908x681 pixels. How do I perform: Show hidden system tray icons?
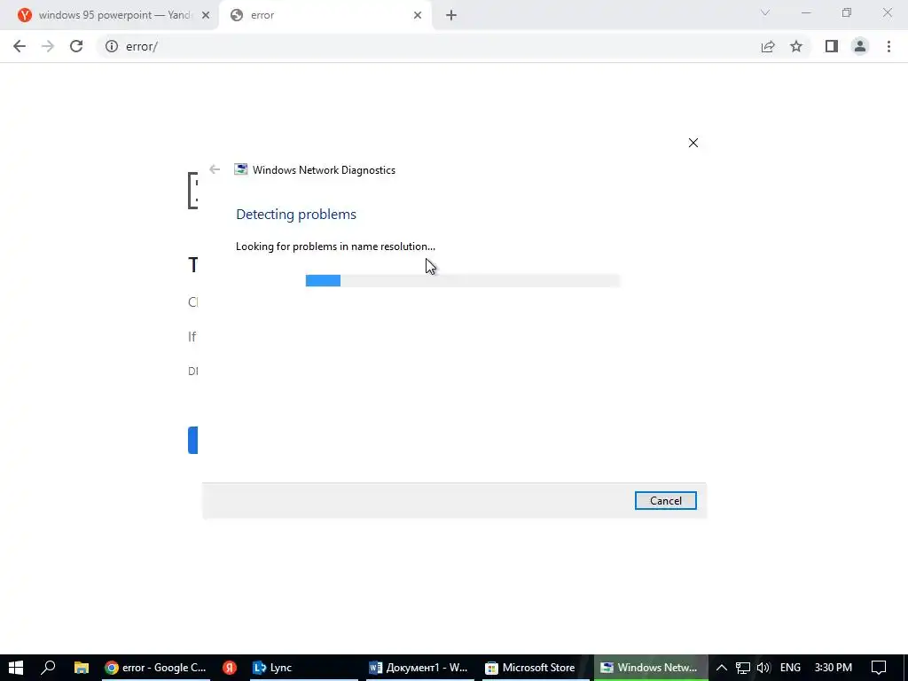[722, 668]
